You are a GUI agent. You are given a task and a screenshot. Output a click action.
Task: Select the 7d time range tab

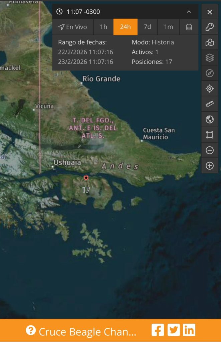coord(147,27)
